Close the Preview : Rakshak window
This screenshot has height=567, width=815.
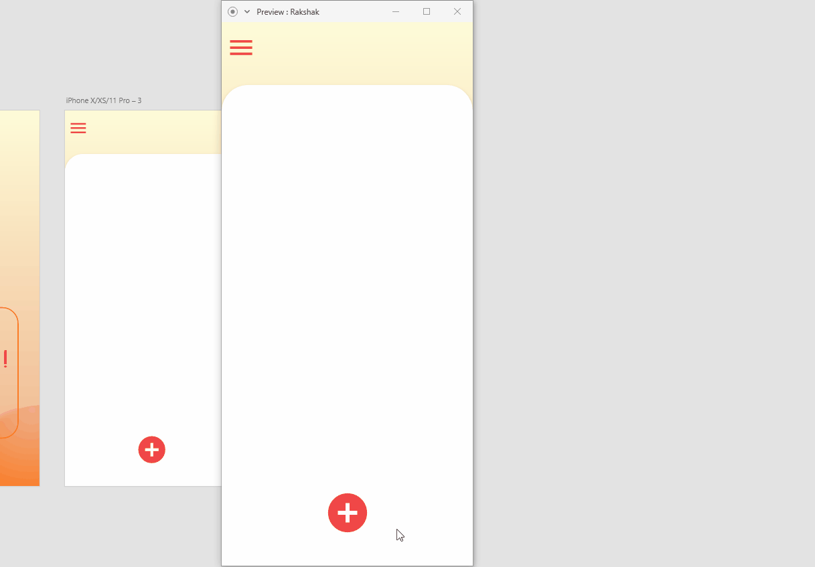tap(457, 11)
